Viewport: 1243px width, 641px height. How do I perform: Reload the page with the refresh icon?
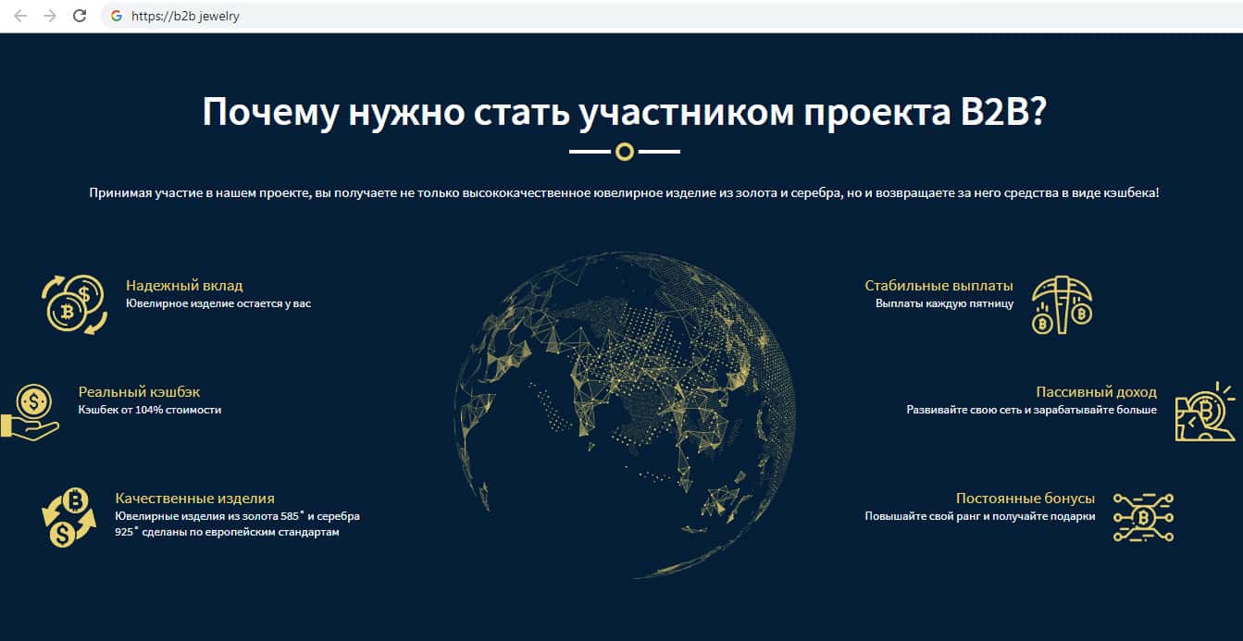click(x=80, y=16)
